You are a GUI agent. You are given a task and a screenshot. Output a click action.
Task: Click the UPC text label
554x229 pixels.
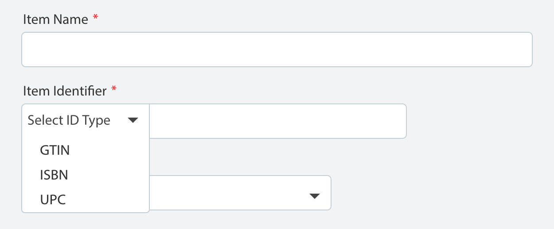click(53, 200)
